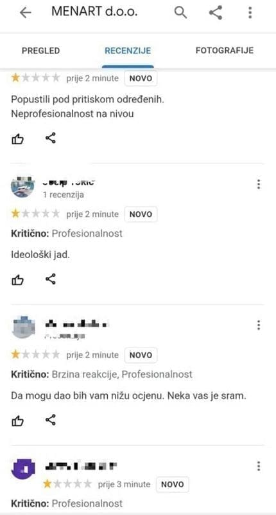Share the 'Popustili pod pritiskom' review

pos(51,138)
